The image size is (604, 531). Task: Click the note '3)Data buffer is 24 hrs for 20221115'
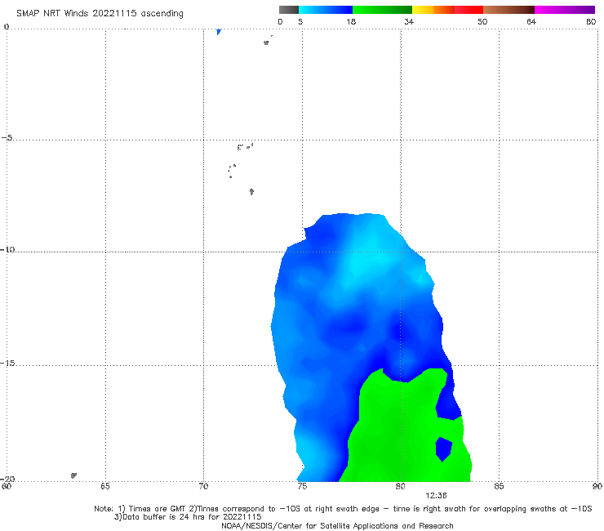pyautogui.click(x=188, y=517)
